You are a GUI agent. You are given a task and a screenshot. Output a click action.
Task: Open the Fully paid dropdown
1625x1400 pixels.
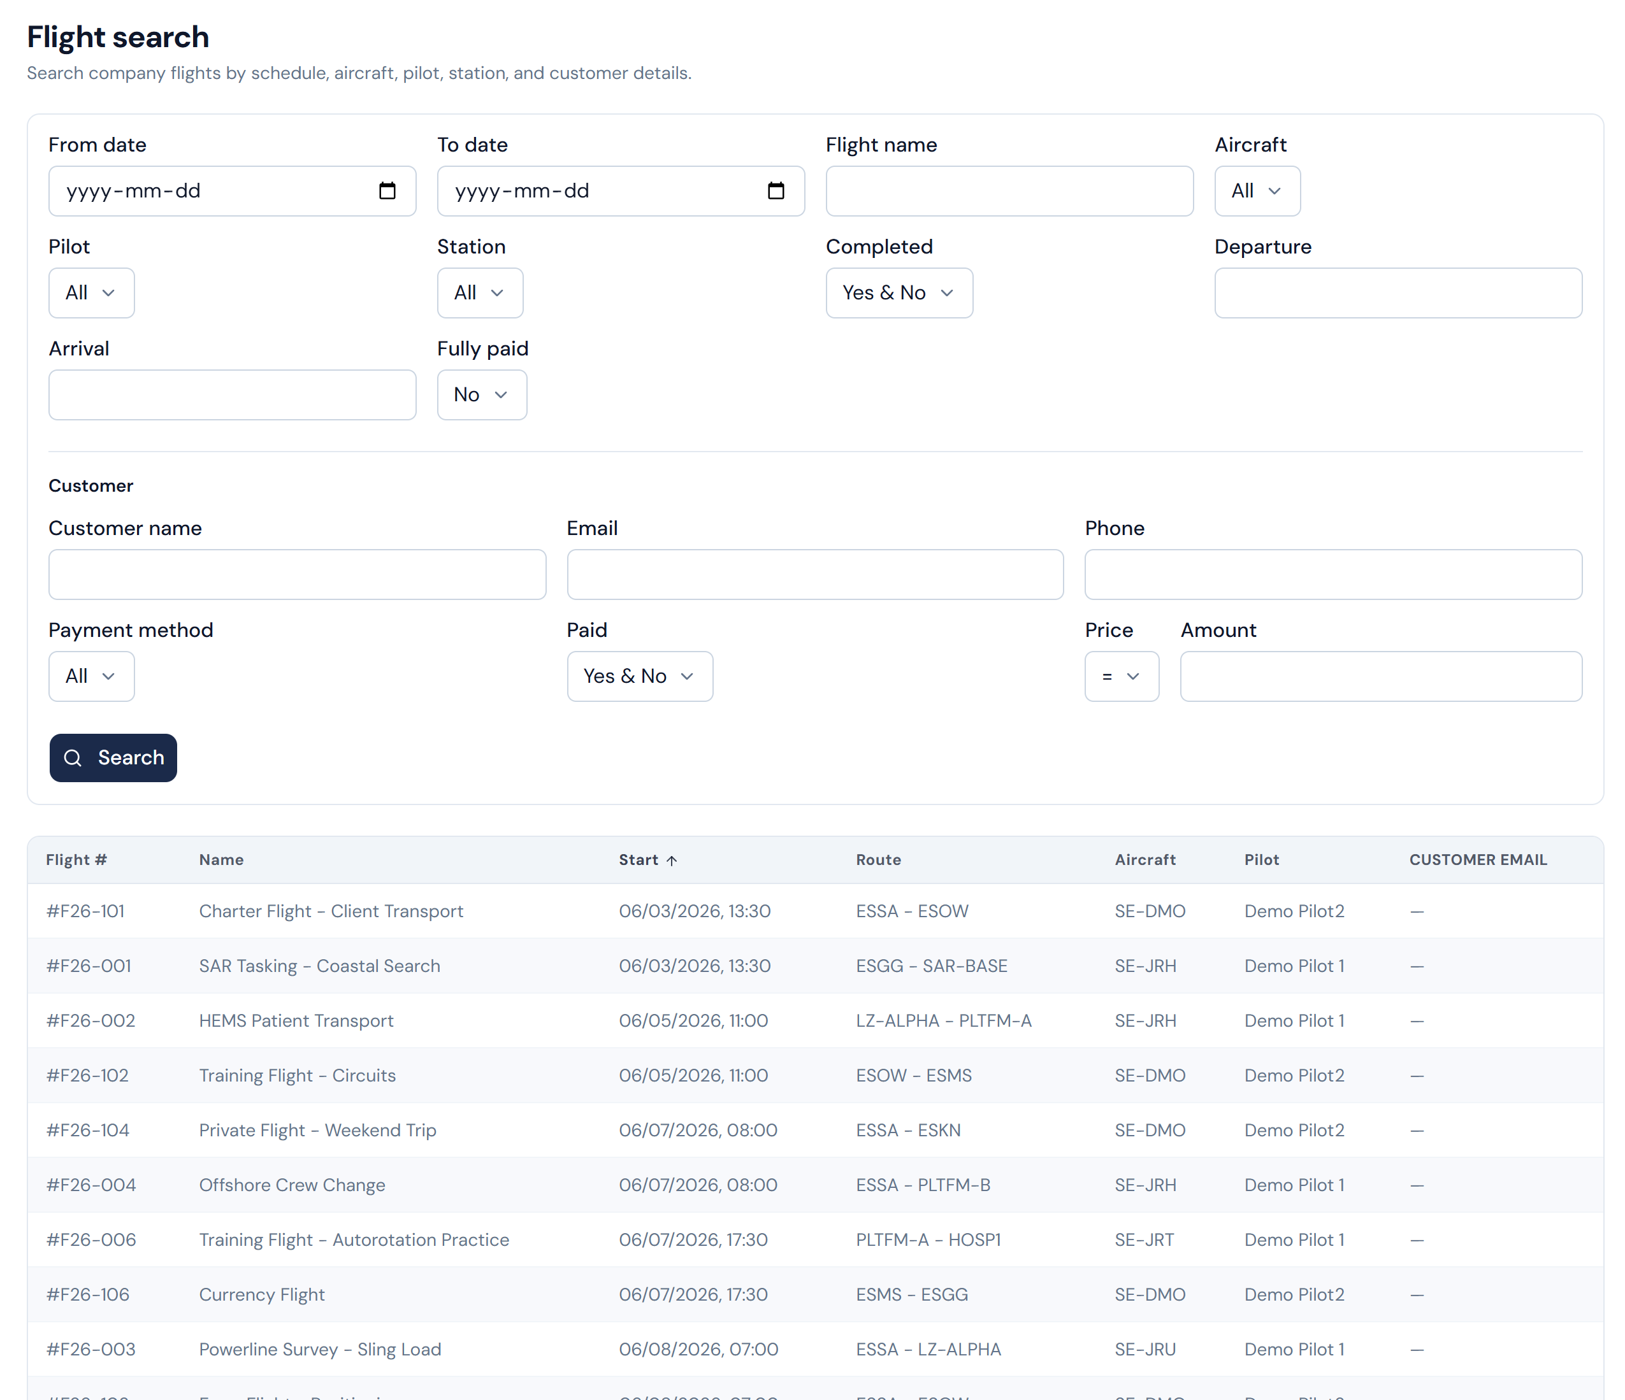pyautogui.click(x=482, y=394)
